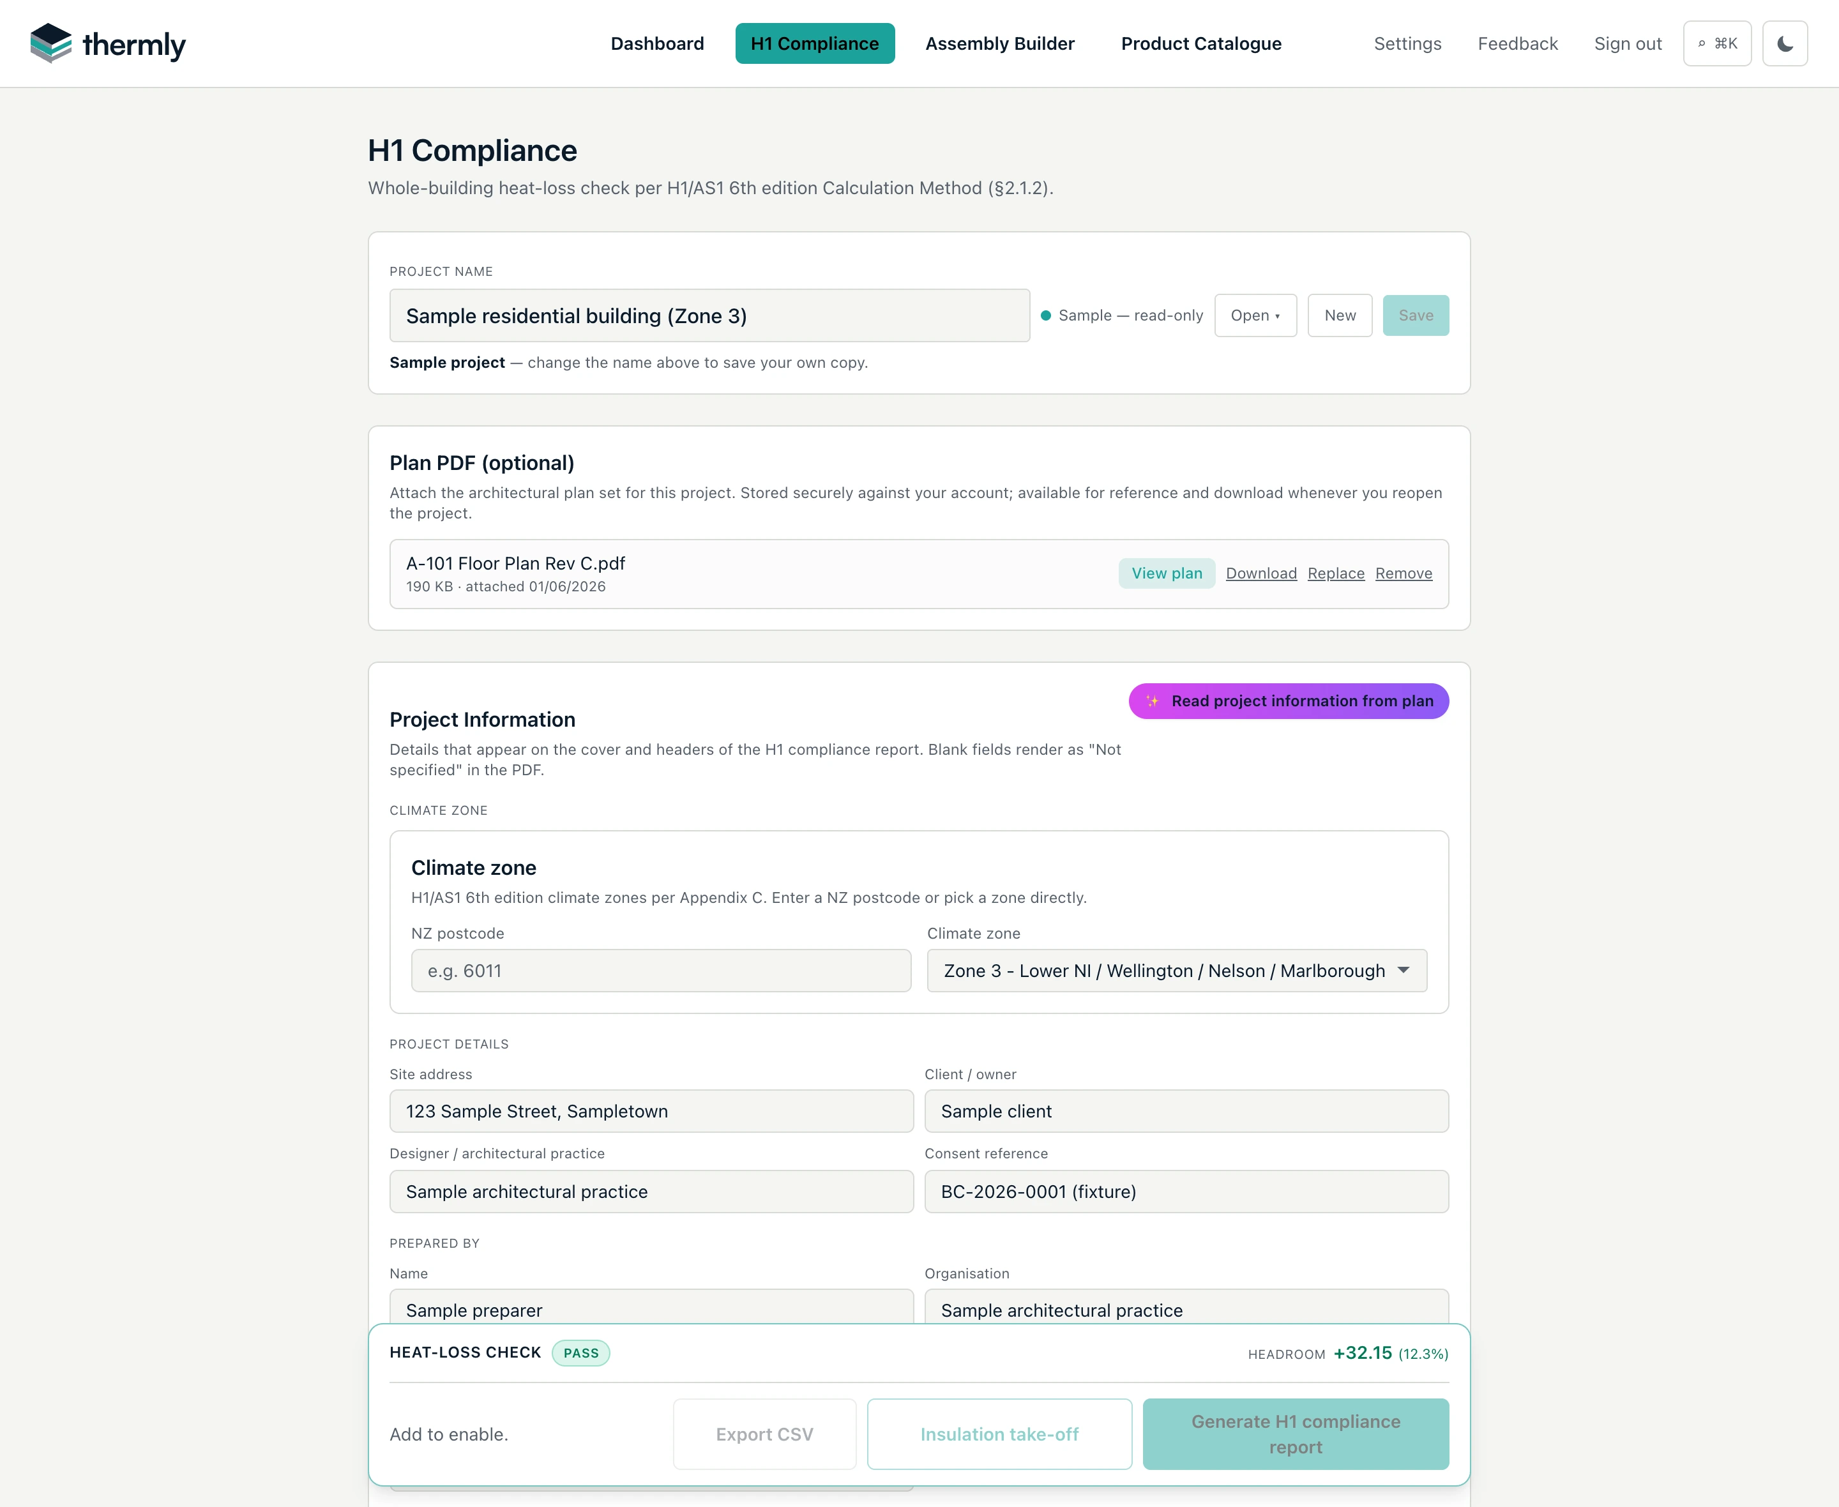This screenshot has width=1839, height=1507.
Task: Focus the NZ postcode input
Action: click(660, 971)
